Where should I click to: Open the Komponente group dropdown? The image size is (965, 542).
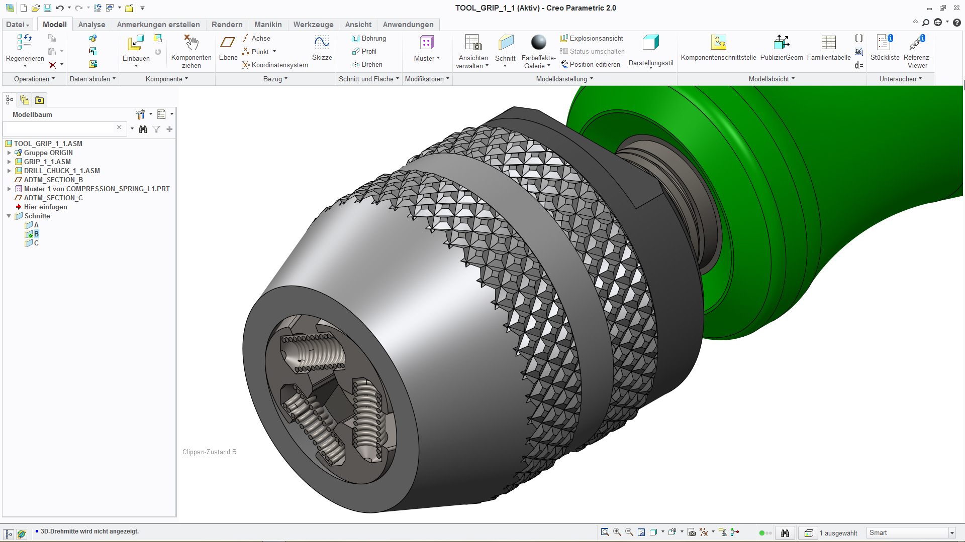tap(167, 79)
